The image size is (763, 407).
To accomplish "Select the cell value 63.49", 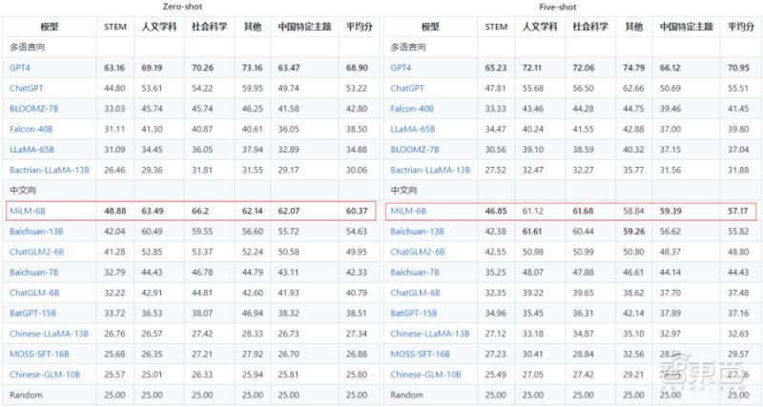I will (x=152, y=211).
